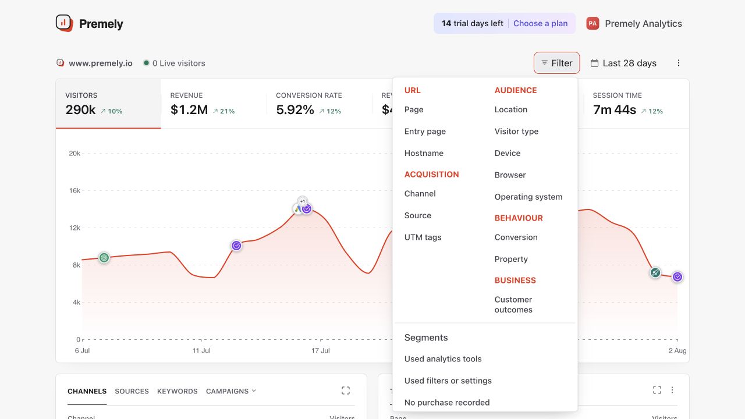The image size is (745, 419).
Task: Choose the Conversion filter under Behaviour
Action: click(x=516, y=237)
